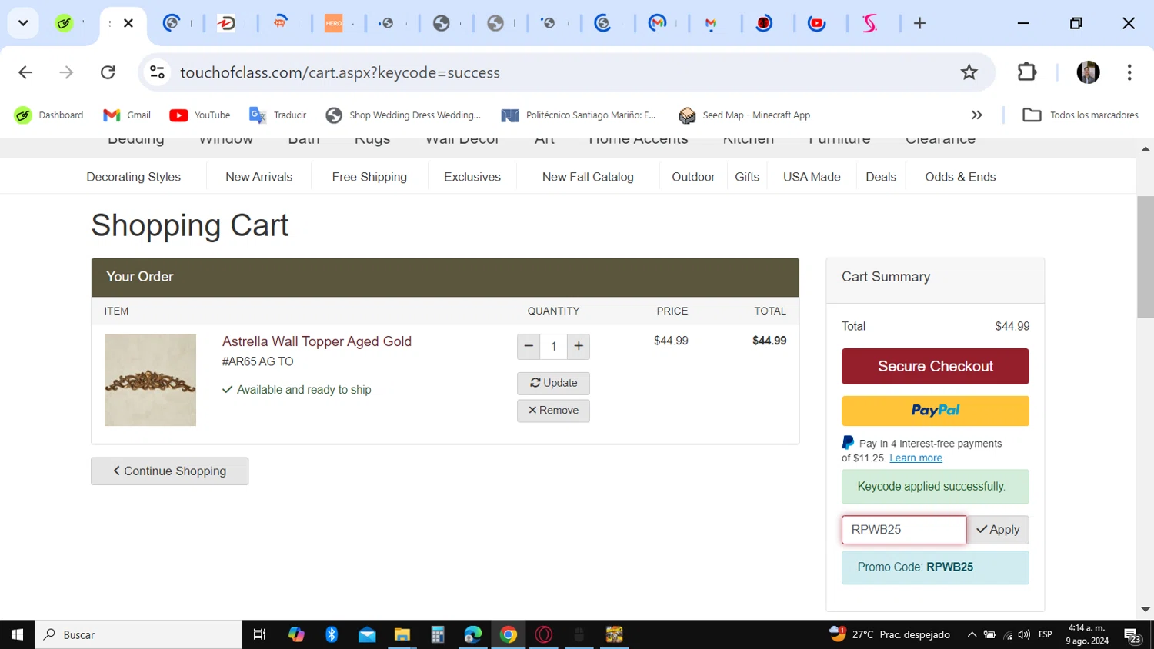Open the YouTube bookmark

[x=200, y=115]
